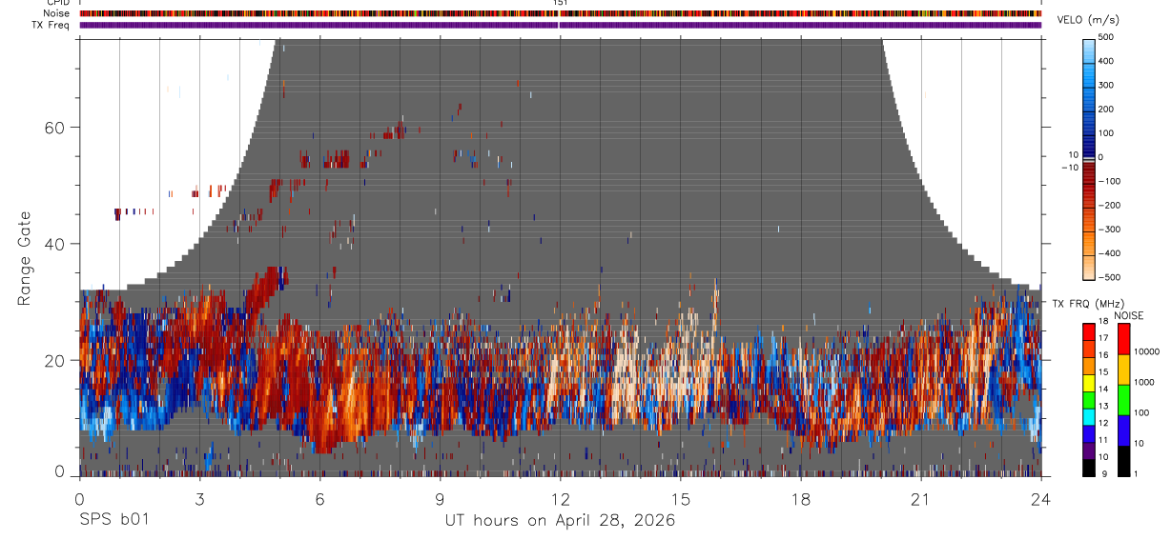Click the NOISE legend title
The width and height of the screenshot is (1171, 540).
pyautogui.click(x=1129, y=315)
